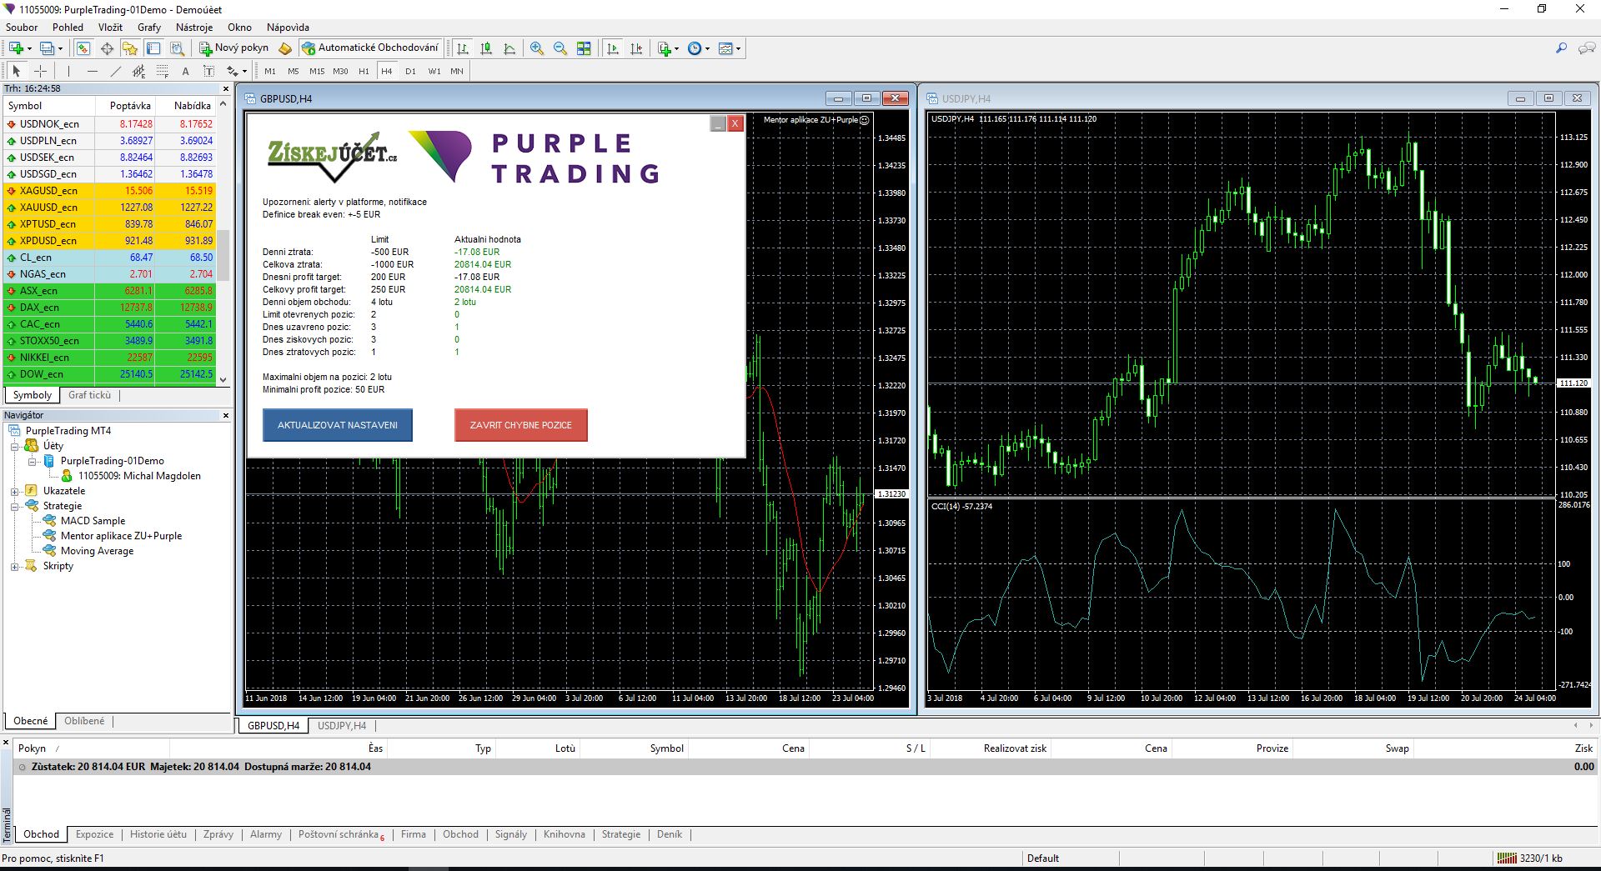Open Mentor aplikace ZU+Purple strategy
The height and width of the screenshot is (871, 1601).
click(121, 536)
